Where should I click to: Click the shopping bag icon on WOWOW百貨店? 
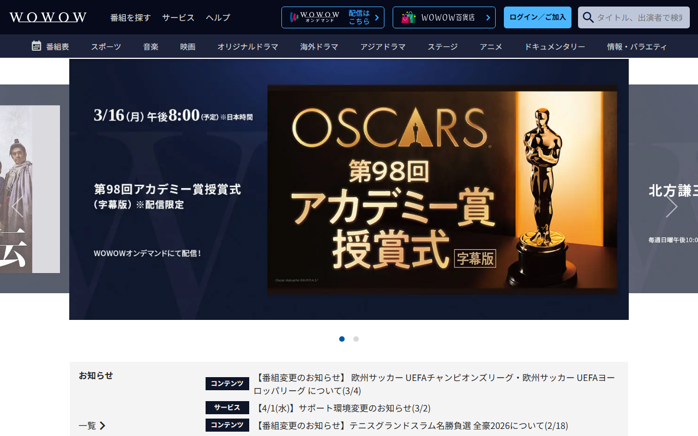click(408, 17)
